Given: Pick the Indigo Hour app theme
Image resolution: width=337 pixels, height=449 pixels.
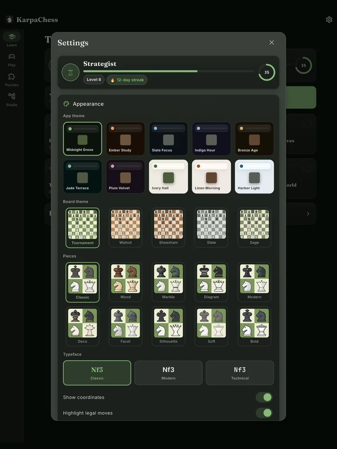Looking at the screenshot, I should (211, 139).
